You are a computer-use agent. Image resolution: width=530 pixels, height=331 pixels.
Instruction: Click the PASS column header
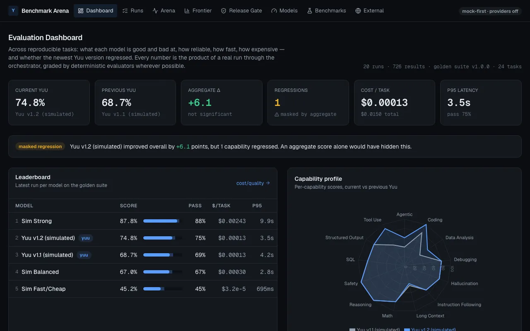195,206
